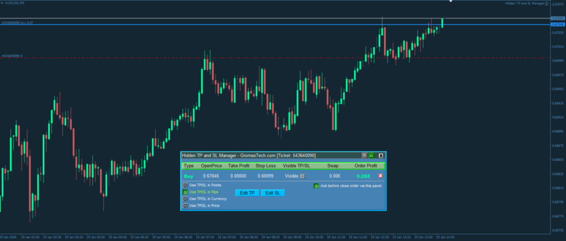Click the grey settings icon in the panel title bar
Viewport: 566px width, 241px height.
[x=365, y=155]
